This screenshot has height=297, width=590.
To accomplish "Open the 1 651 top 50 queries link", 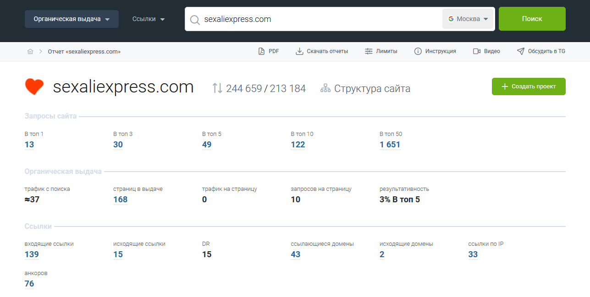I will 390,145.
